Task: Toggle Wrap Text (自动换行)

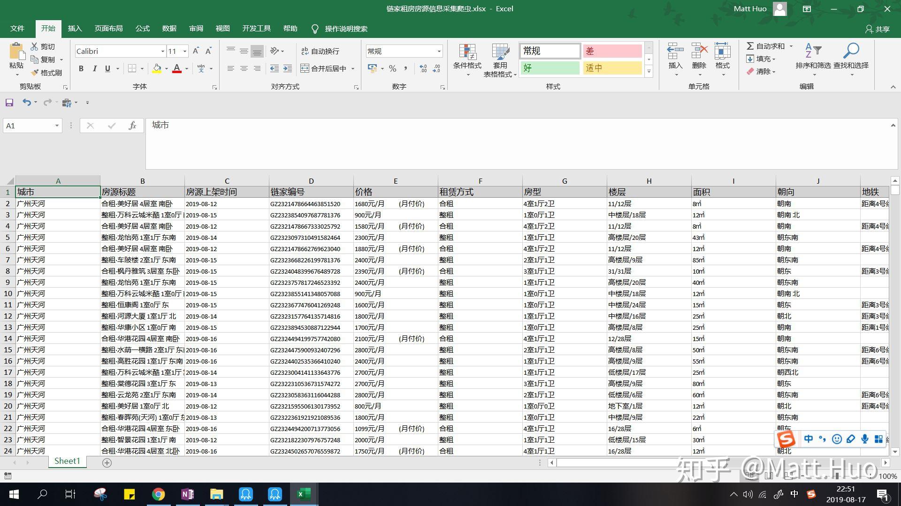Action: tap(320, 51)
